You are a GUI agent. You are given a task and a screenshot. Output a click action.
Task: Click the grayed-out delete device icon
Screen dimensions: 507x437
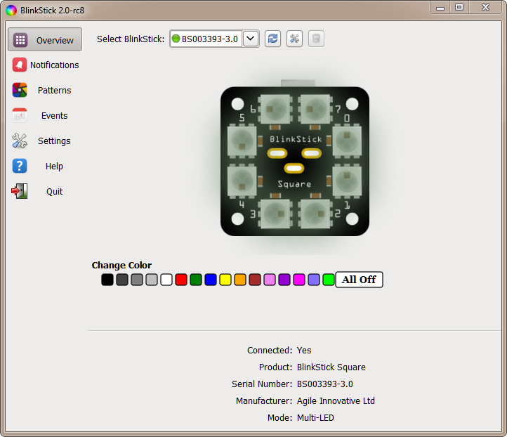(x=316, y=39)
